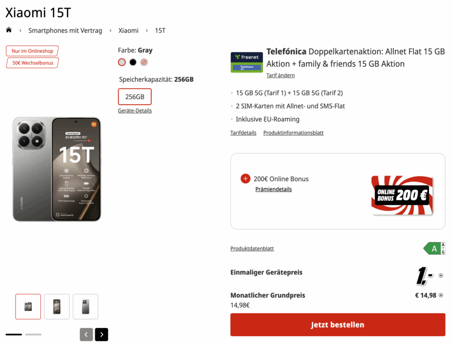Open the Produktdatenblatt link
Screen dimensions: 453x344
pos(252,248)
